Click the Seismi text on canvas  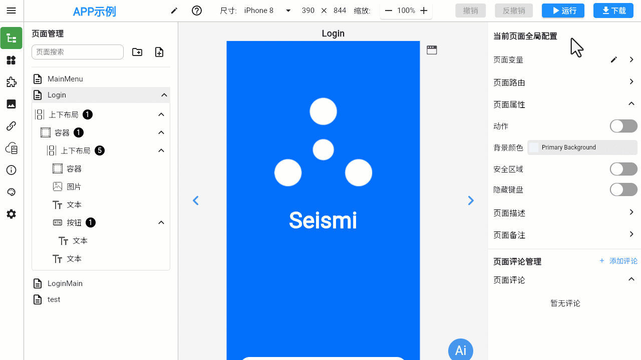(x=323, y=220)
